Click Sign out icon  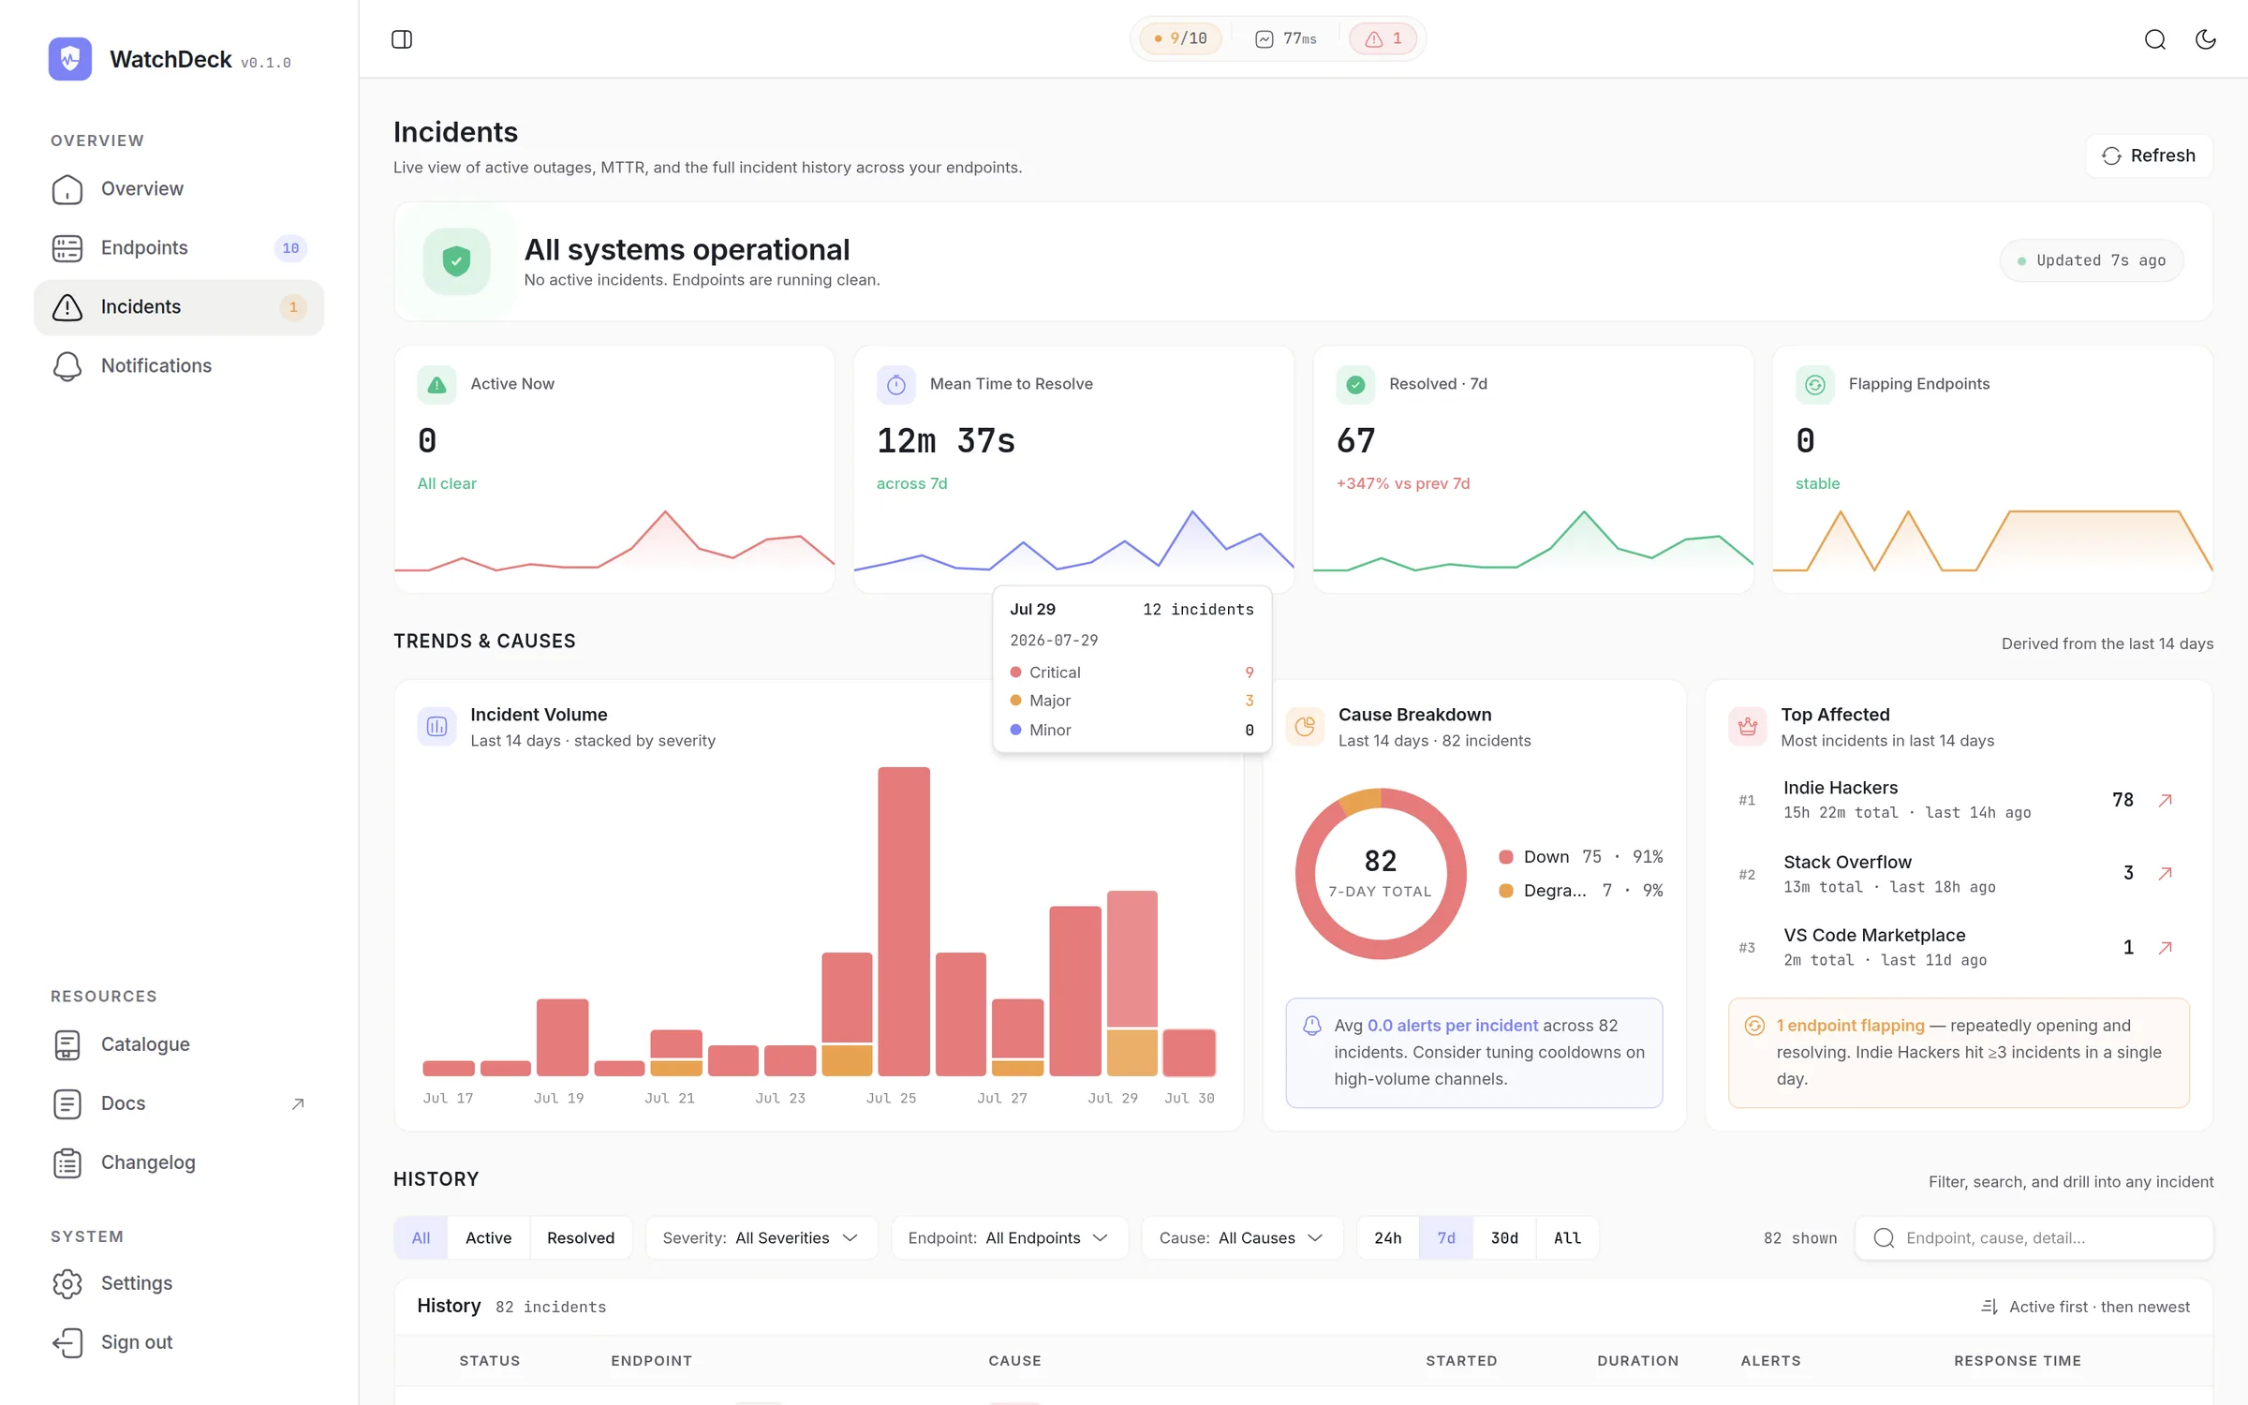(67, 1342)
